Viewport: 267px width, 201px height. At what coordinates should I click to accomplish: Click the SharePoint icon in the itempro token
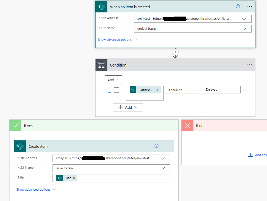click(133, 90)
